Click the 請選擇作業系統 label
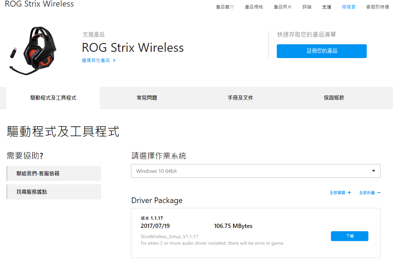The image size is (393, 265). point(159,156)
